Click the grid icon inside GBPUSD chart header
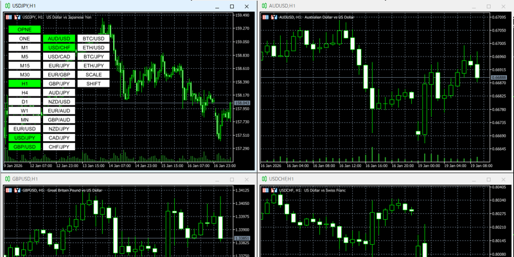 click(8, 190)
